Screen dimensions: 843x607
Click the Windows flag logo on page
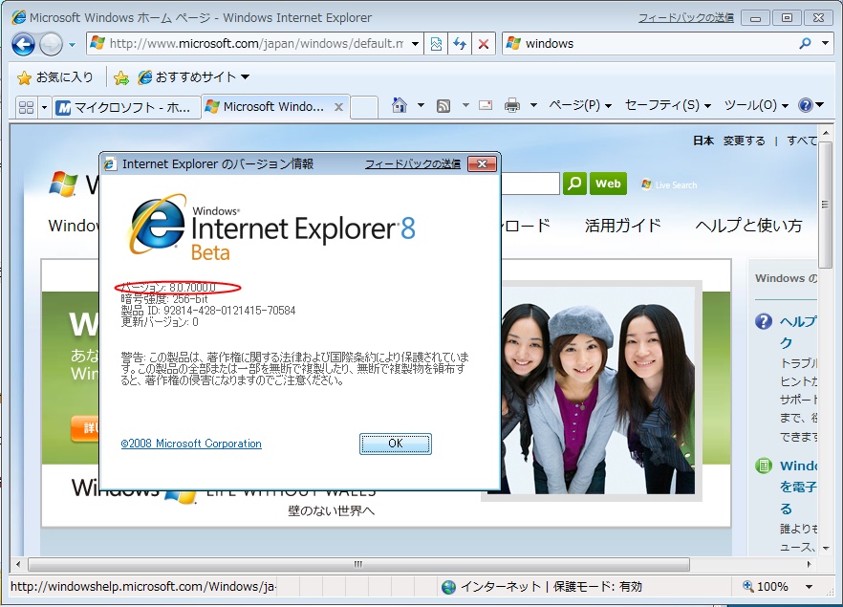(63, 184)
